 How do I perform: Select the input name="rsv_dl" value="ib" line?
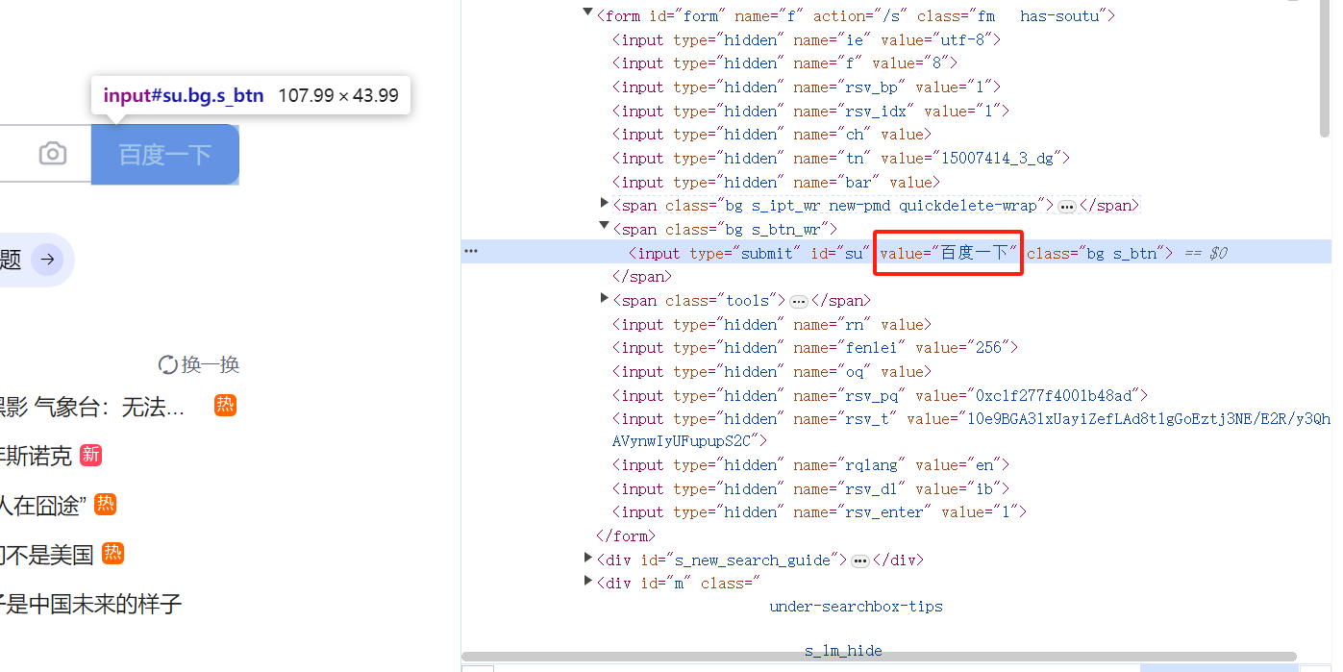tap(810, 489)
